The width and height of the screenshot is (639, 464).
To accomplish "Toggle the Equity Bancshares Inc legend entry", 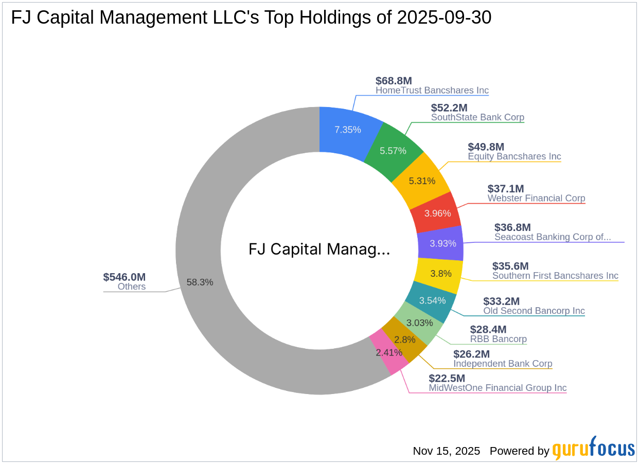I will coord(514,156).
